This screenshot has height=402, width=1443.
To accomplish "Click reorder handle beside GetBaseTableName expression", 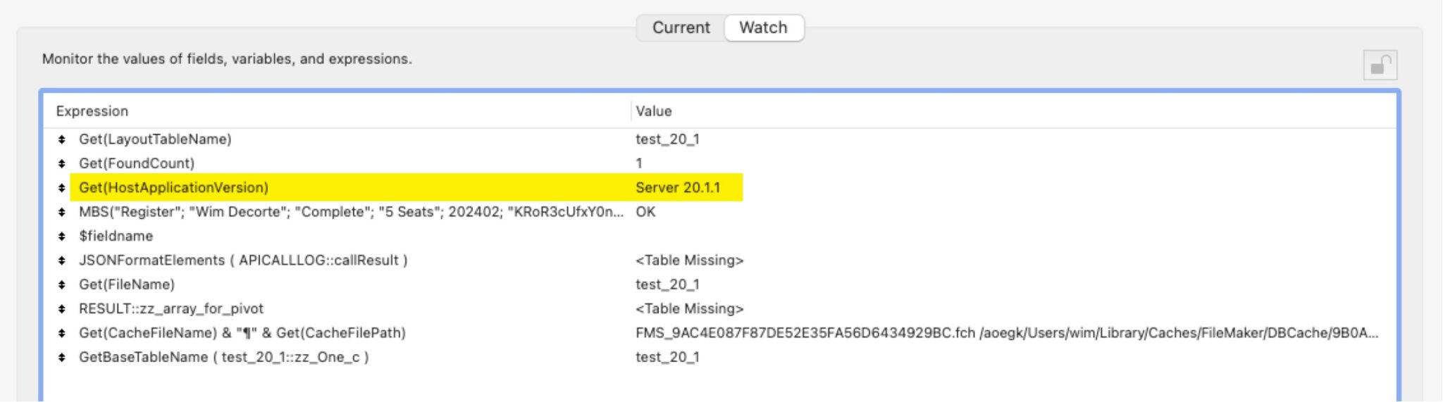I will 62,358.
